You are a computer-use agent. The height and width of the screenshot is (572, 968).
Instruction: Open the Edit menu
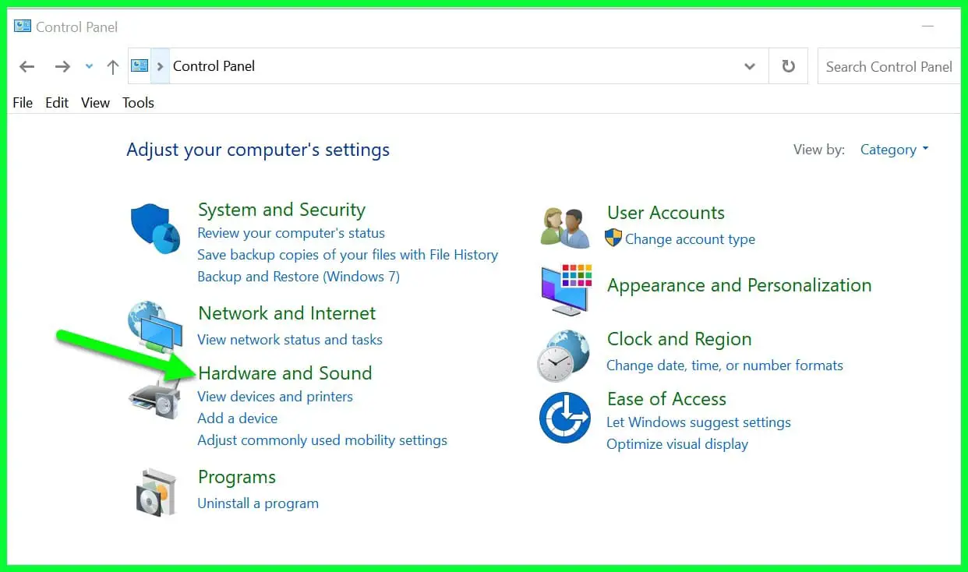coord(57,102)
